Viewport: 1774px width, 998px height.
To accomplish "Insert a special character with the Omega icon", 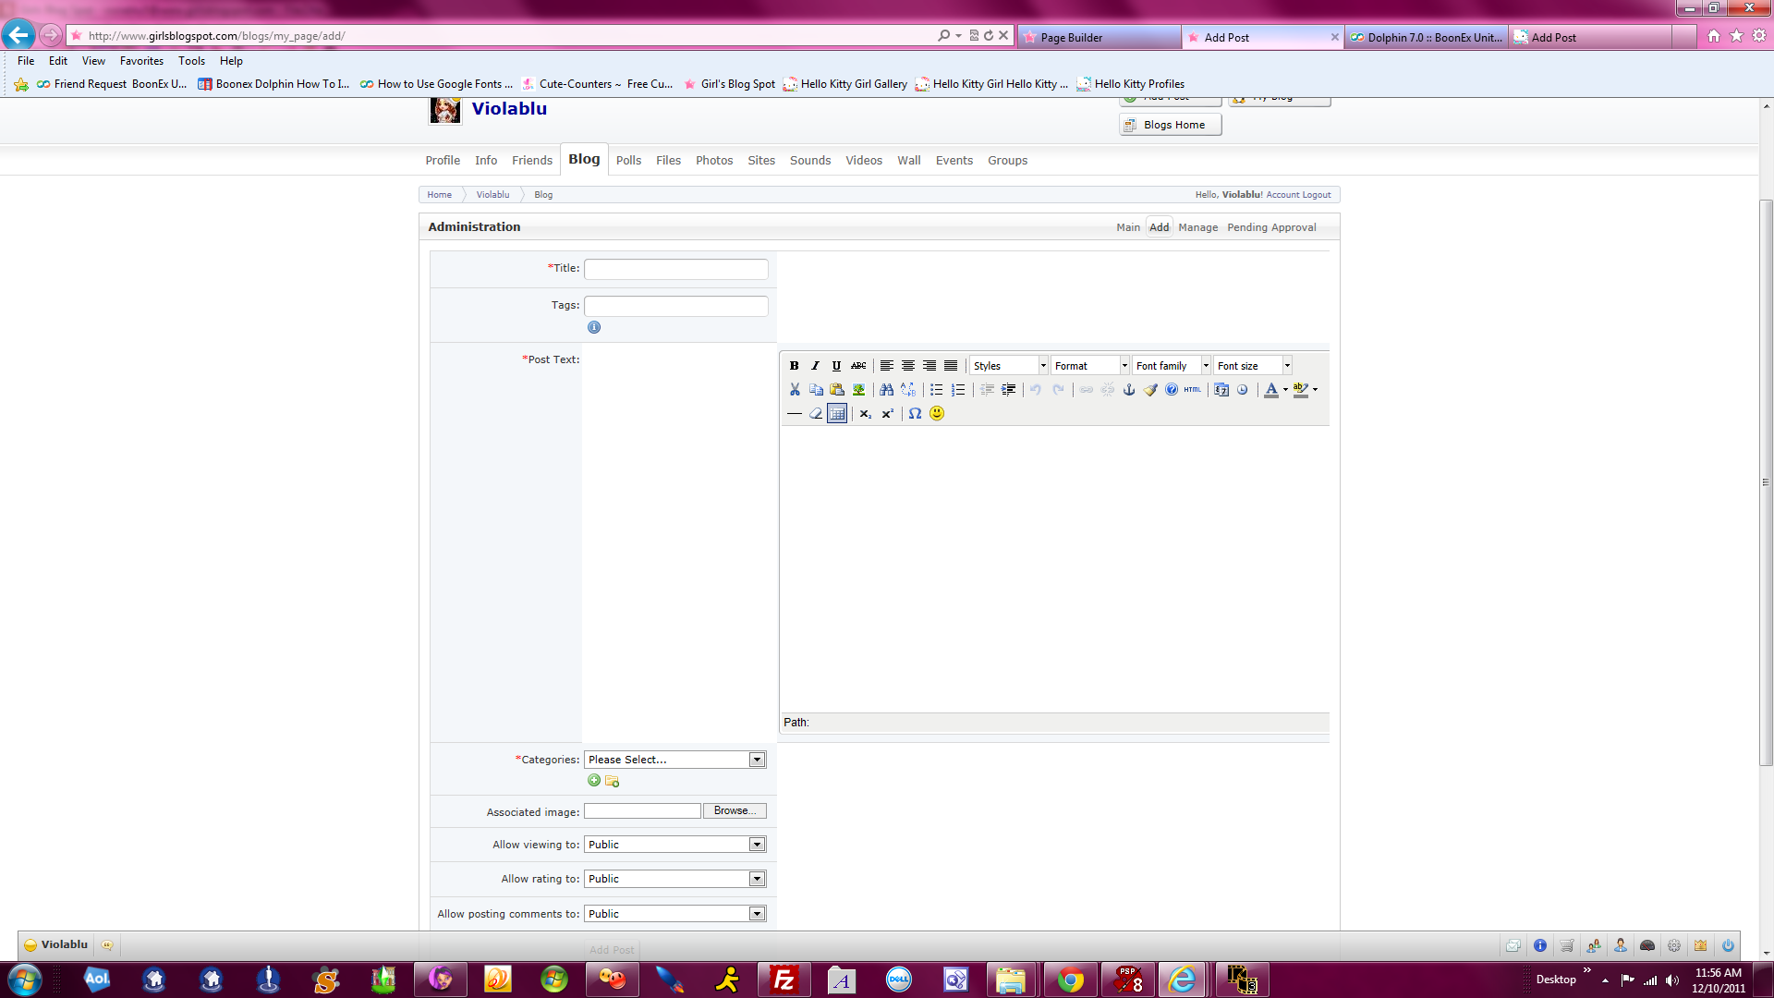I will click(915, 414).
